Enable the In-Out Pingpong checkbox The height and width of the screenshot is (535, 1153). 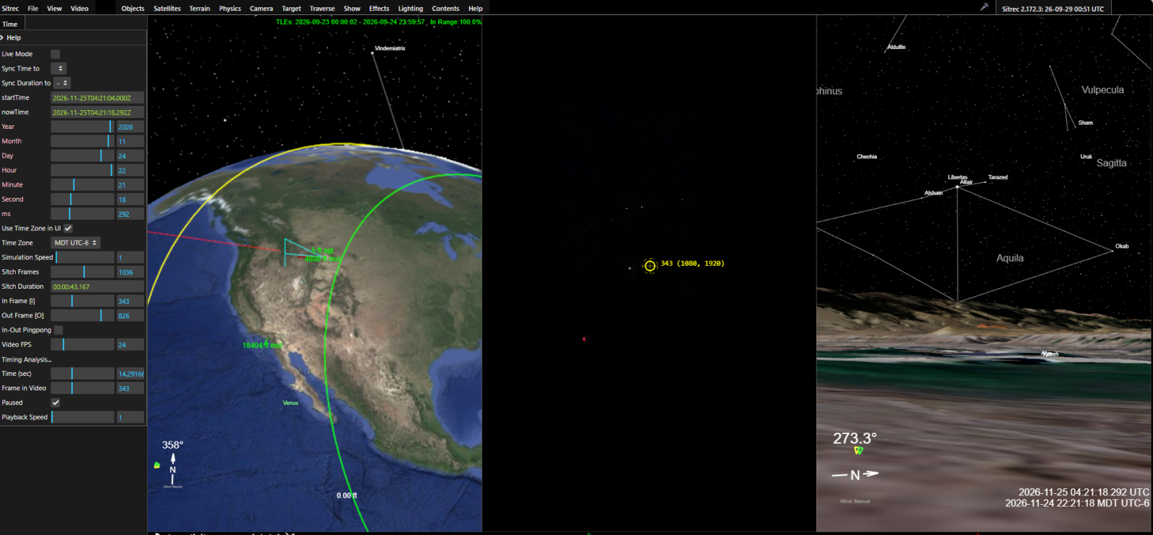coord(58,330)
